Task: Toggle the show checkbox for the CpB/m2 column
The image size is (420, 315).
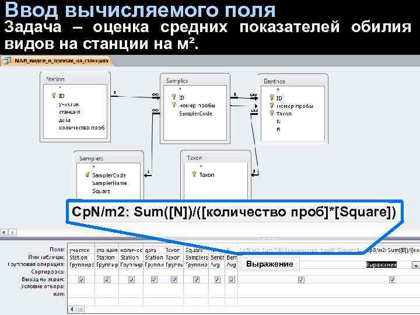Action: pos(392,279)
